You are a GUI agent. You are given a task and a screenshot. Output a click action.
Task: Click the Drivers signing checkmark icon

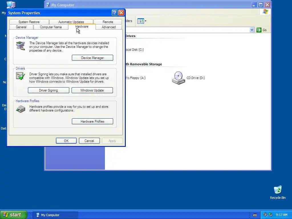[21, 76]
